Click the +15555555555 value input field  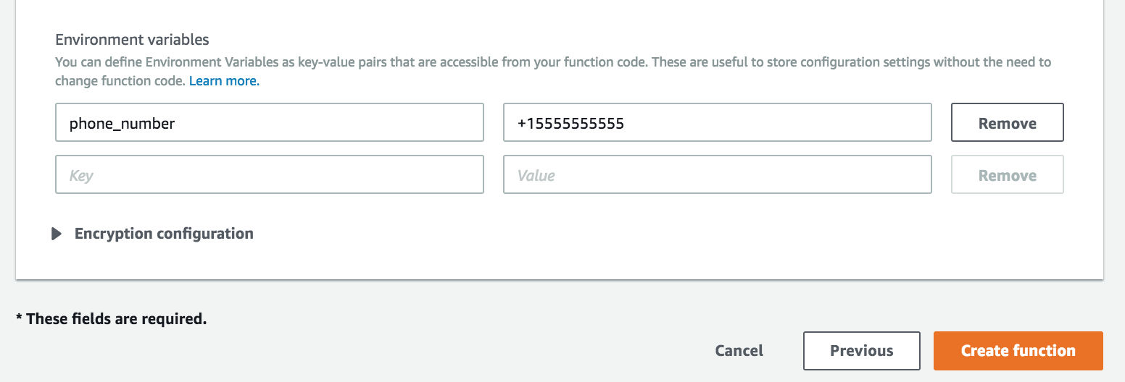pos(718,122)
